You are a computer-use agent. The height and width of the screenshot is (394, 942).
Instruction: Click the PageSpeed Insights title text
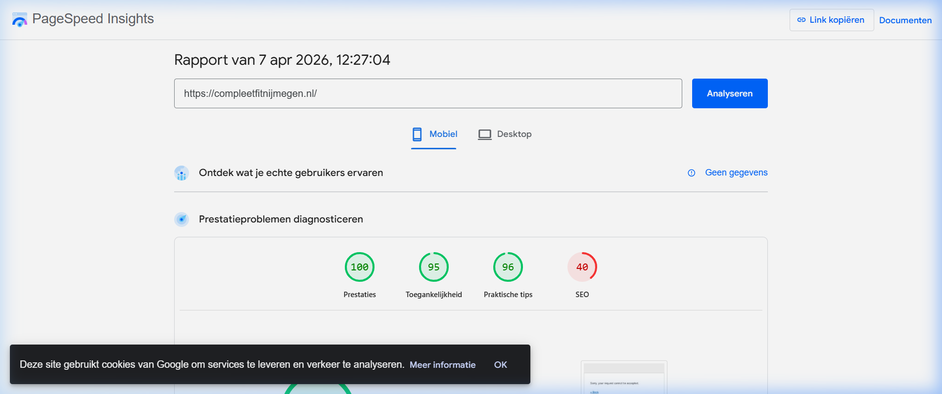[x=93, y=19]
